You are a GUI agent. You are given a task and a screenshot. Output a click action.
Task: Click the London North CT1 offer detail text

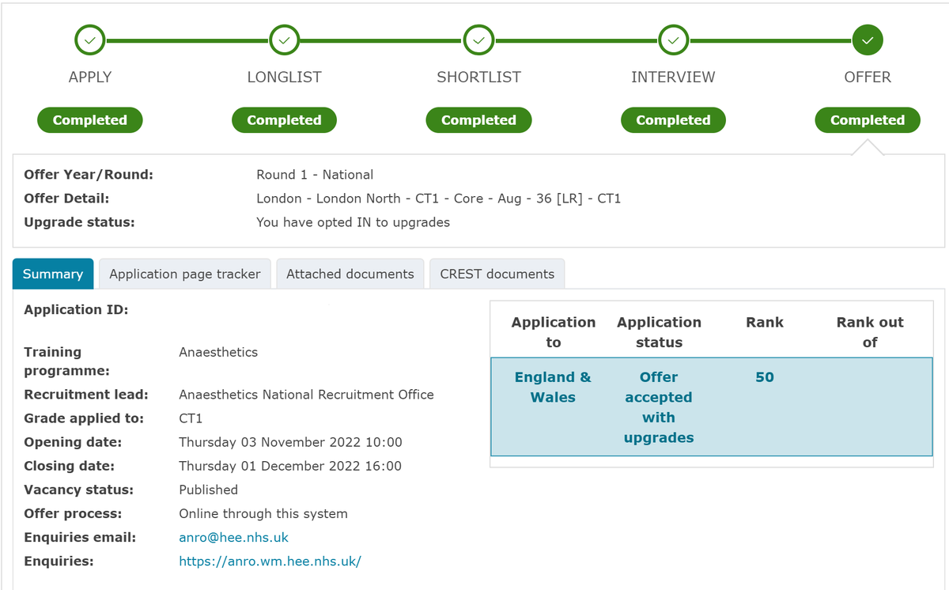pyautogui.click(x=439, y=199)
